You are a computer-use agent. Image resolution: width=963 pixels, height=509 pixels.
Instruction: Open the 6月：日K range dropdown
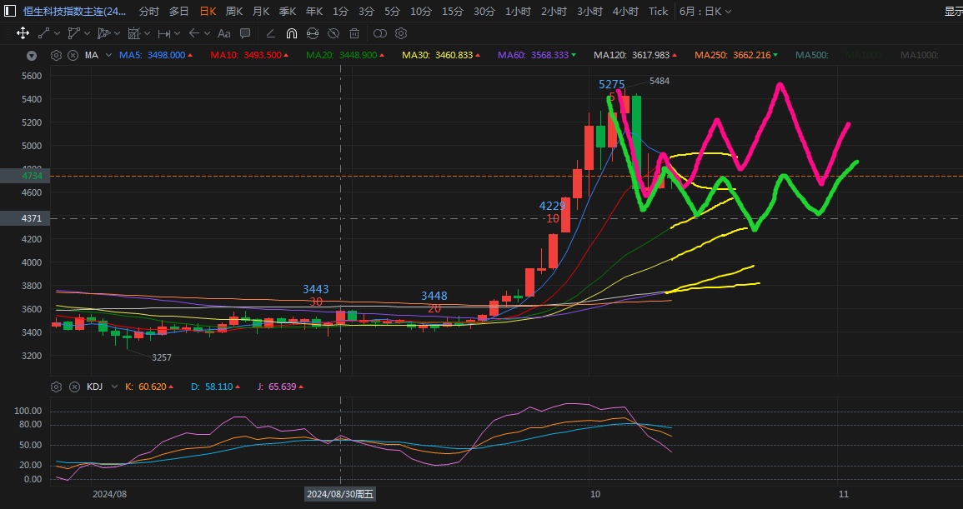(705, 12)
